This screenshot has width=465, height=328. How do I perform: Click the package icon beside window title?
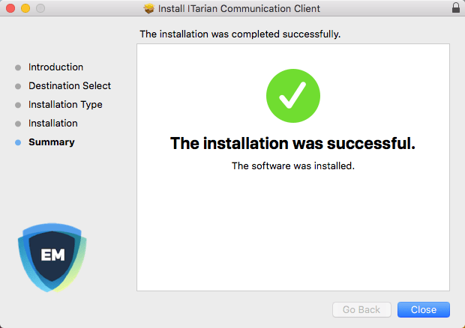tap(148, 9)
